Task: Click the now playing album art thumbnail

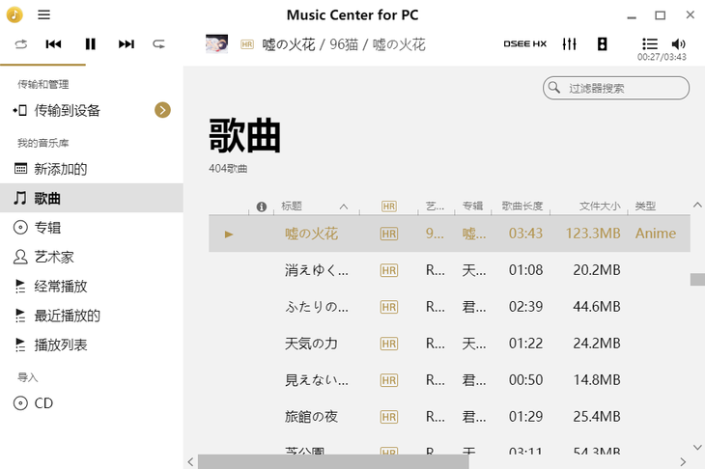Action: [x=216, y=44]
